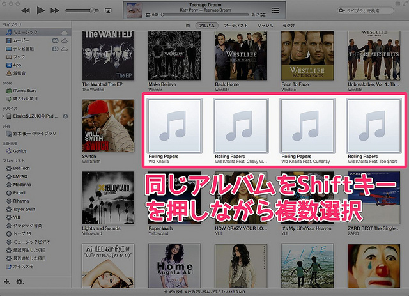Open the AirPlay output icon

(x=108, y=10)
